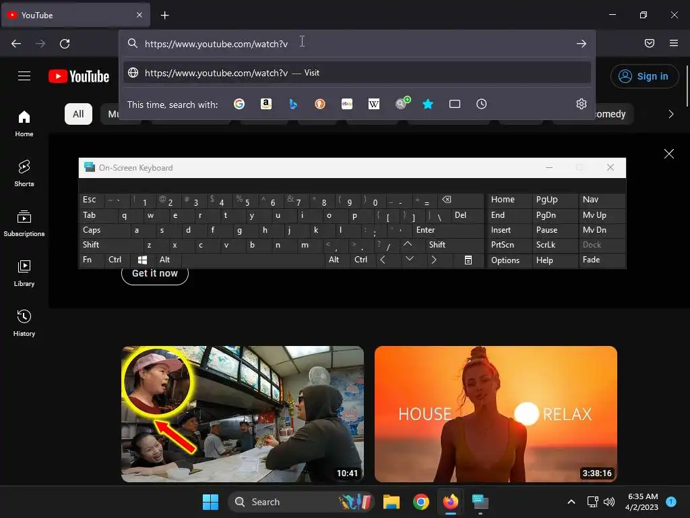Search open tabs icon in address bar
Viewport: 690px width, 518px height.
(x=455, y=104)
